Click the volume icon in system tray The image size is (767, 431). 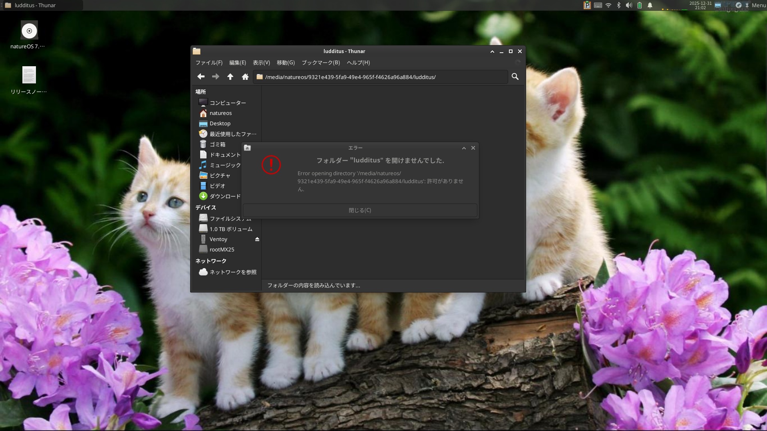(629, 5)
